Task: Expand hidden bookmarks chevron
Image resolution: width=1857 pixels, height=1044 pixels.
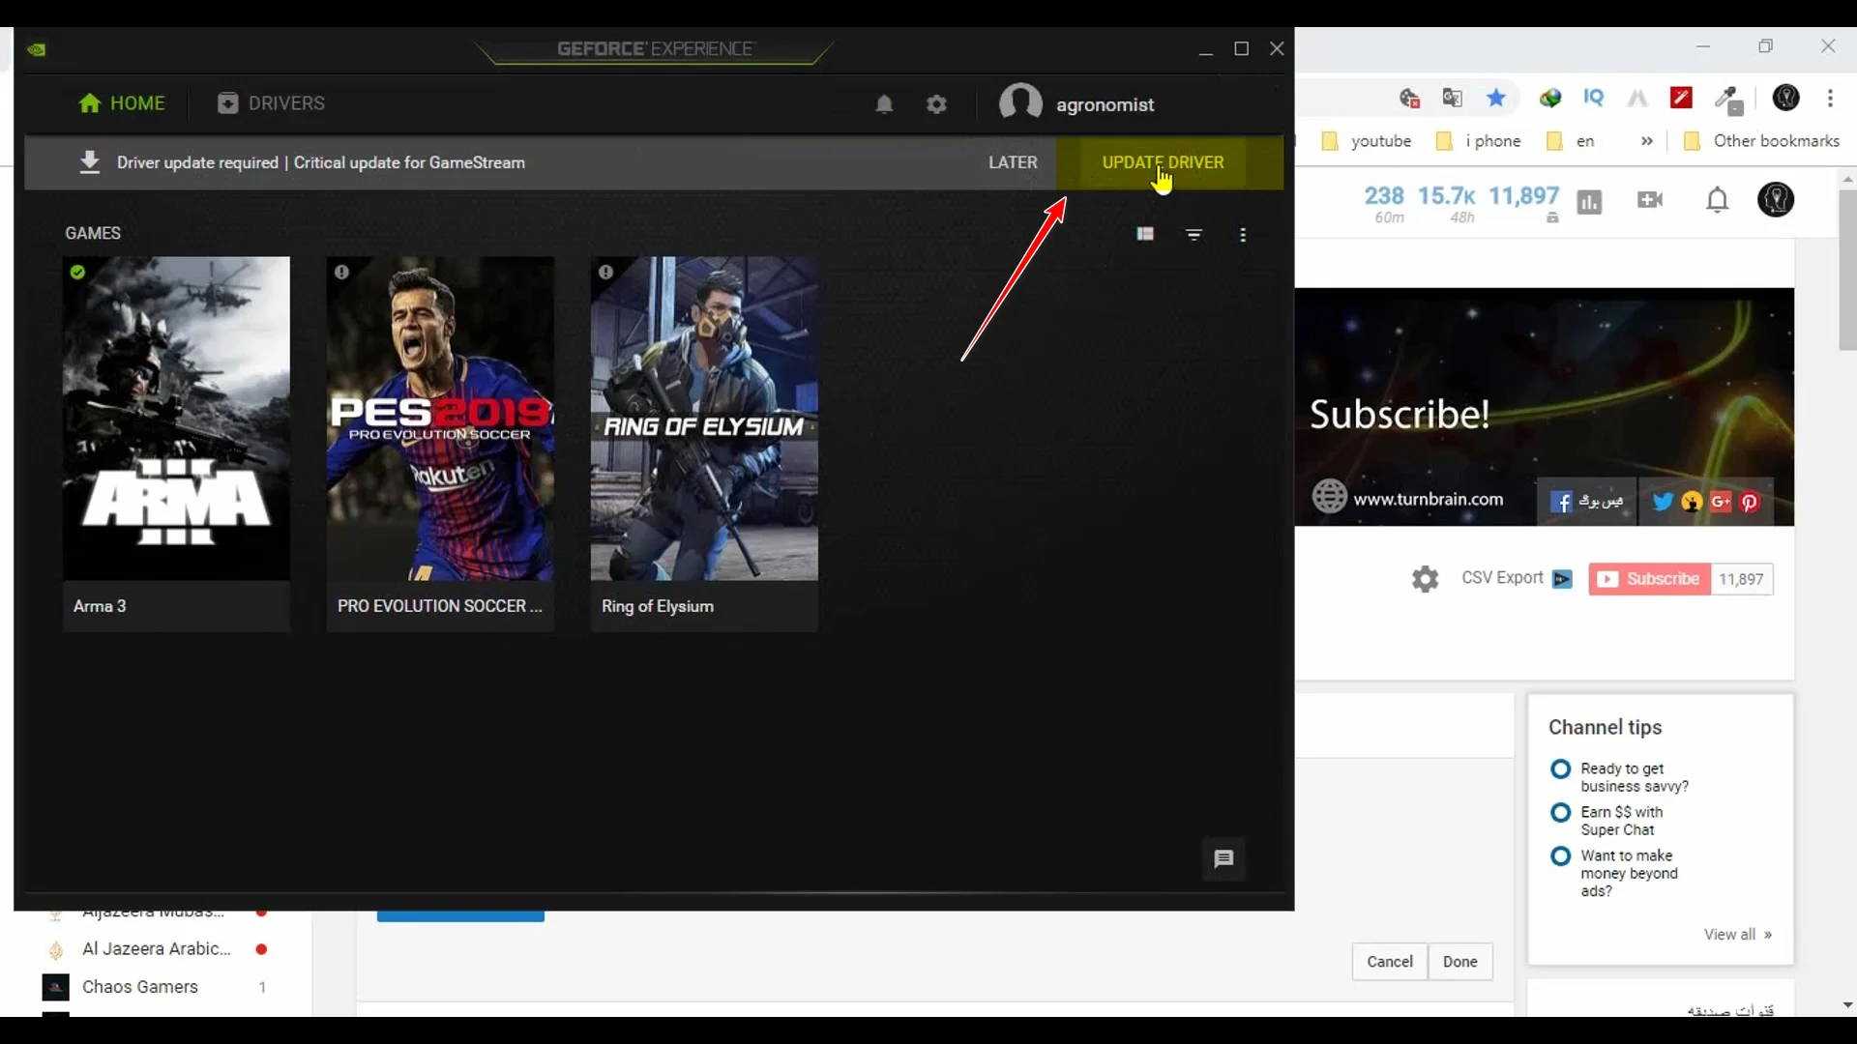Action: tap(1646, 141)
